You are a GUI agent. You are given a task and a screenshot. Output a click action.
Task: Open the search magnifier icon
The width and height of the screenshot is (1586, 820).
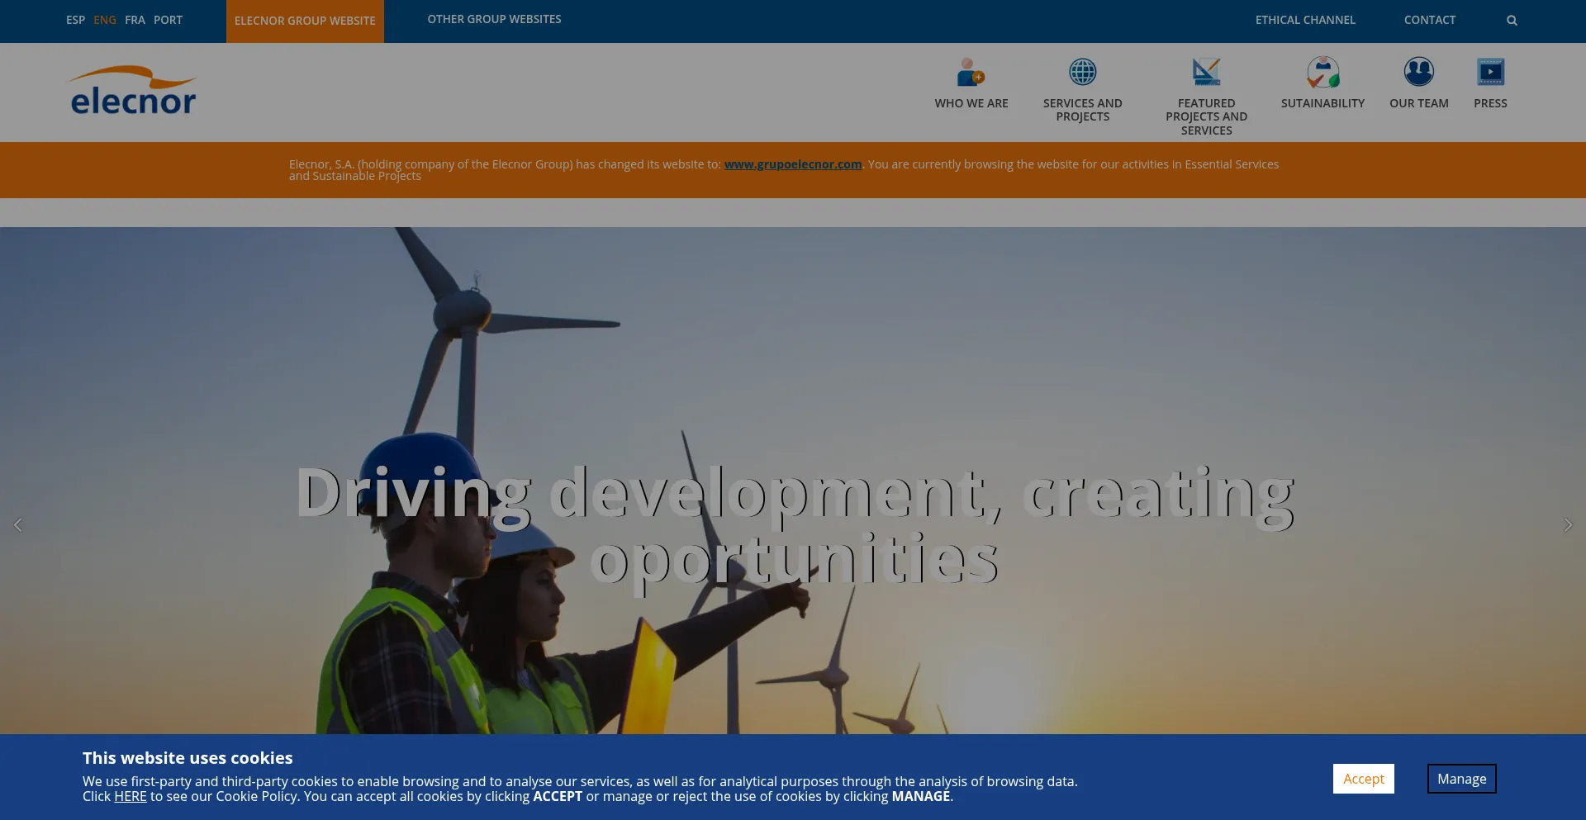pyautogui.click(x=1512, y=21)
